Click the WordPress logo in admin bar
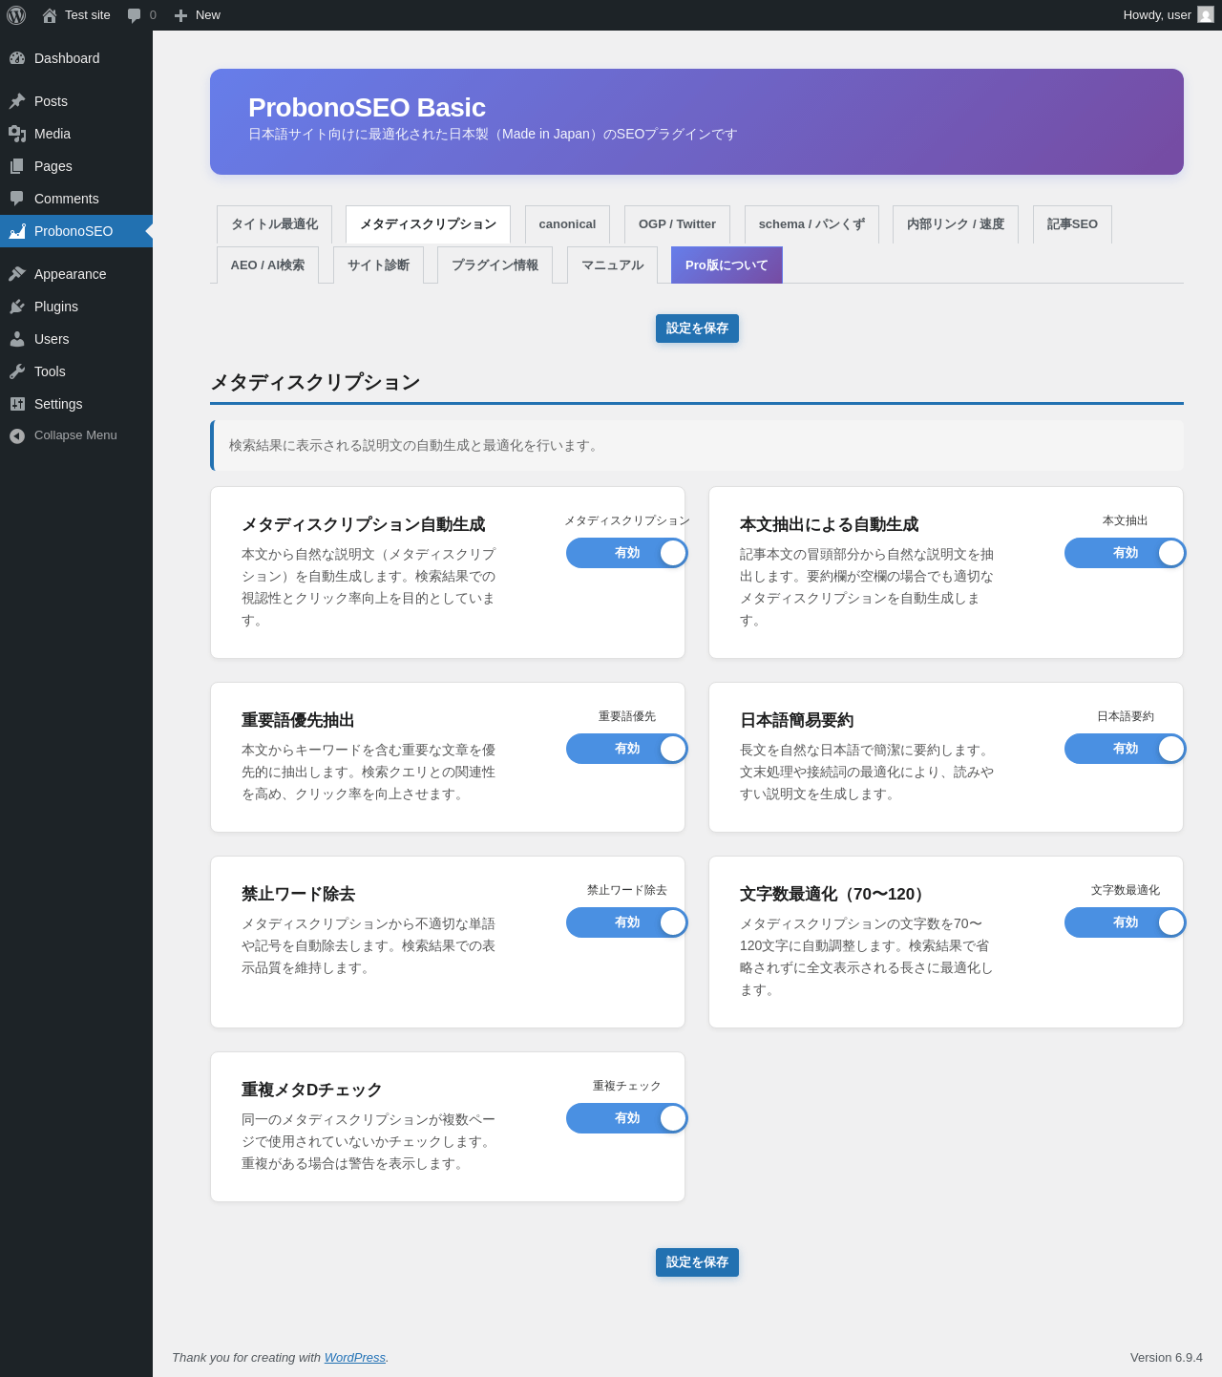 pos(16,15)
